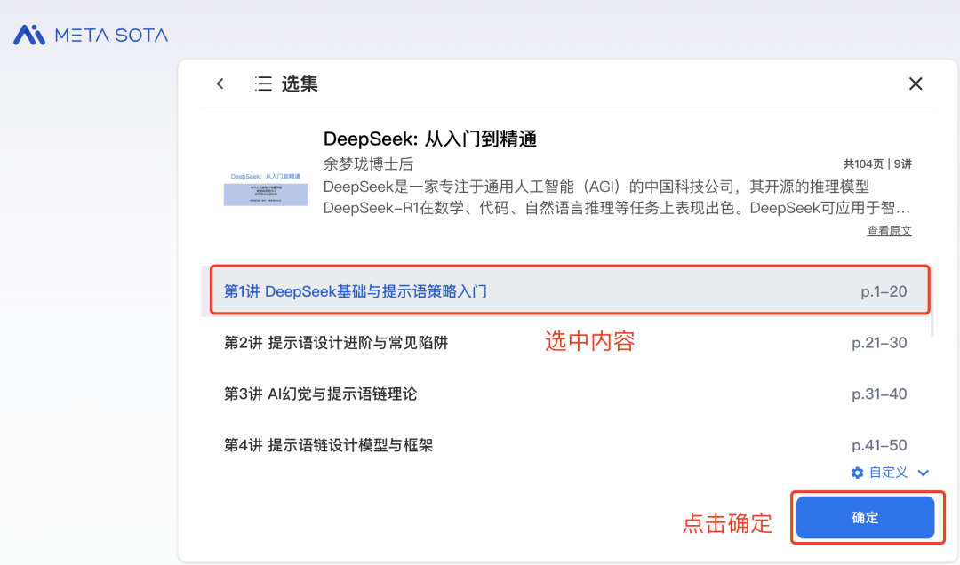Select 第2讲 提示语设计进阶与常见陷阱
The width and height of the screenshot is (960, 565).
565,343
